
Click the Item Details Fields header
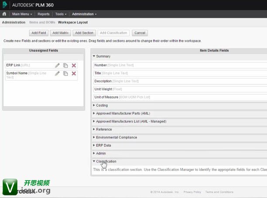pyautogui.click(x=214, y=50)
